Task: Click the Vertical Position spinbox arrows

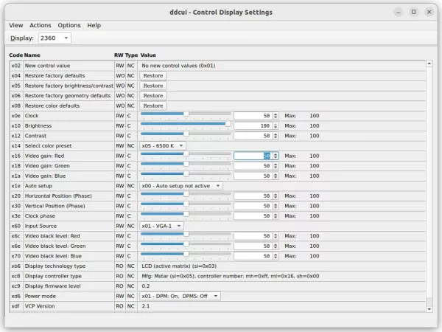Action: click(x=276, y=206)
